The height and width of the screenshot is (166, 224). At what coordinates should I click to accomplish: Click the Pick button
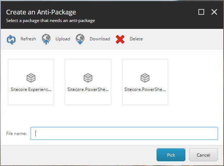coord(171,155)
